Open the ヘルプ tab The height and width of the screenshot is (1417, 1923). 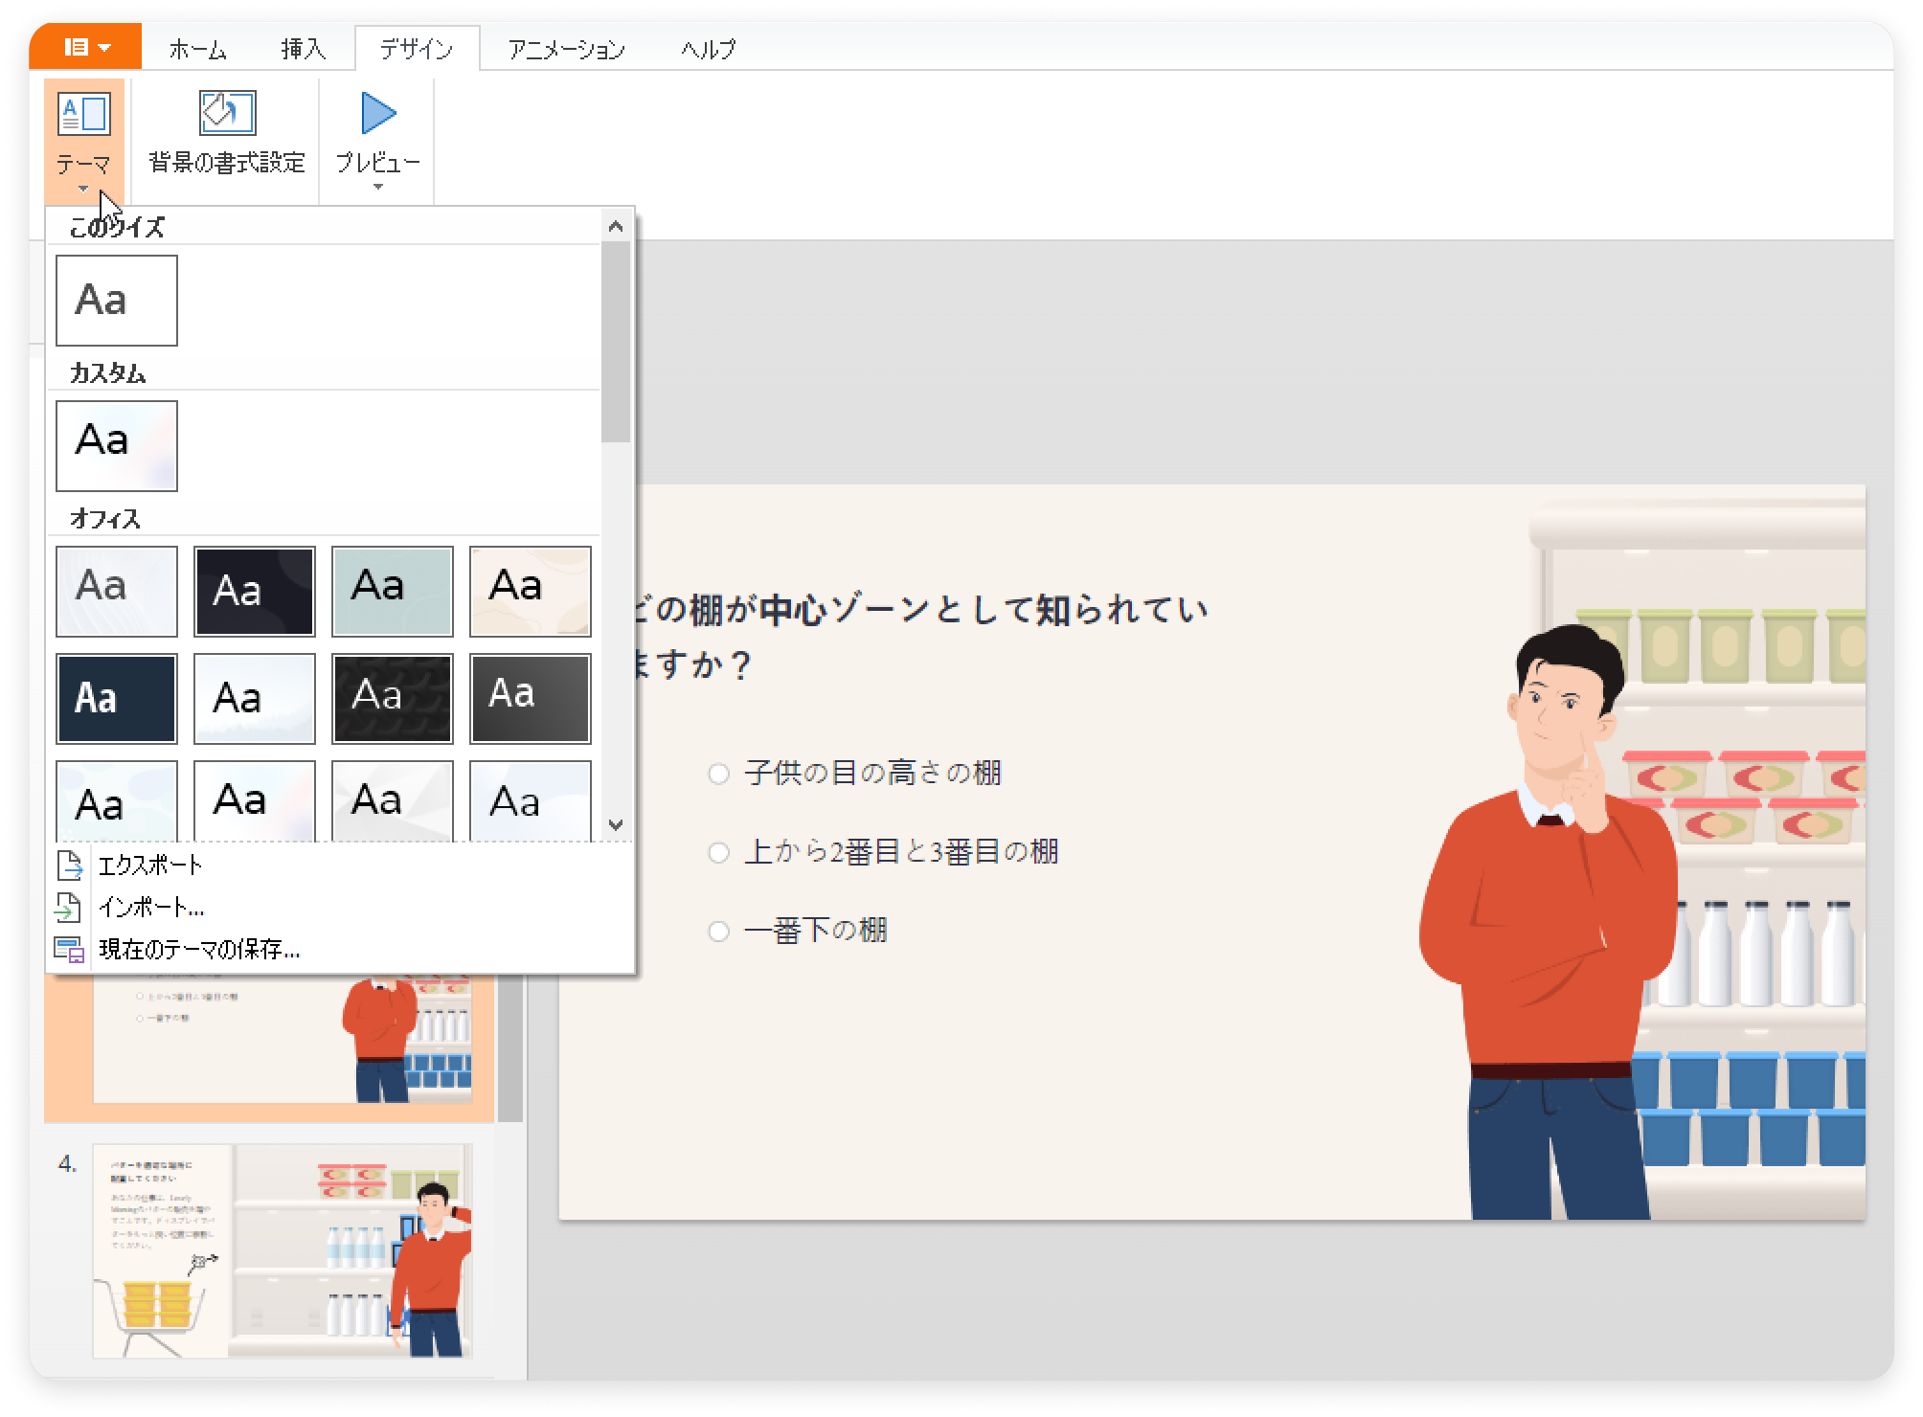[x=708, y=49]
